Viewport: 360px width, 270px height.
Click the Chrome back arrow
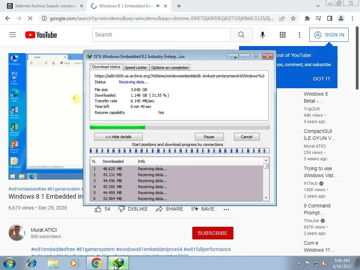pos(8,18)
